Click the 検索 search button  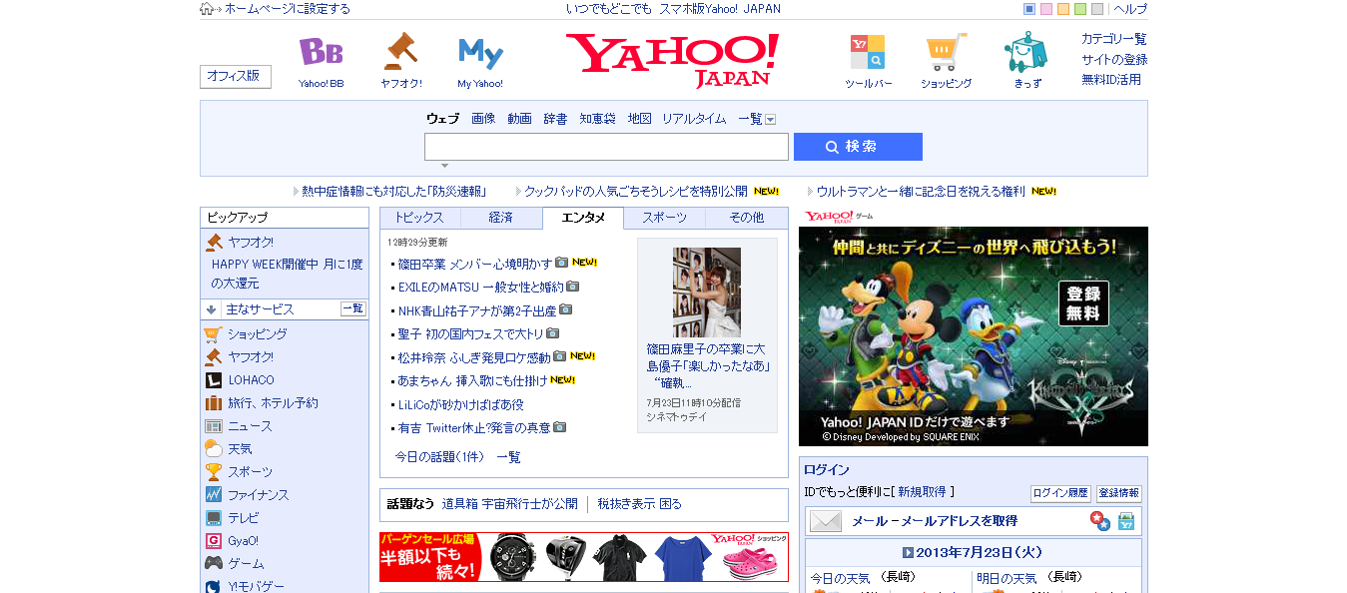point(858,147)
